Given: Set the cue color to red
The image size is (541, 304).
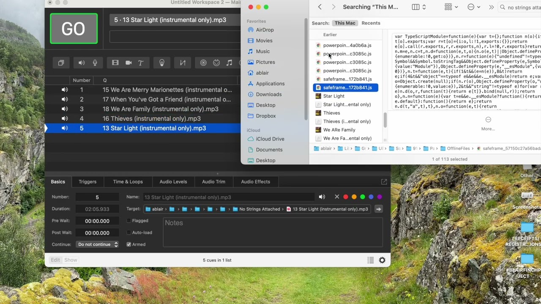Looking at the screenshot, I should [346, 197].
